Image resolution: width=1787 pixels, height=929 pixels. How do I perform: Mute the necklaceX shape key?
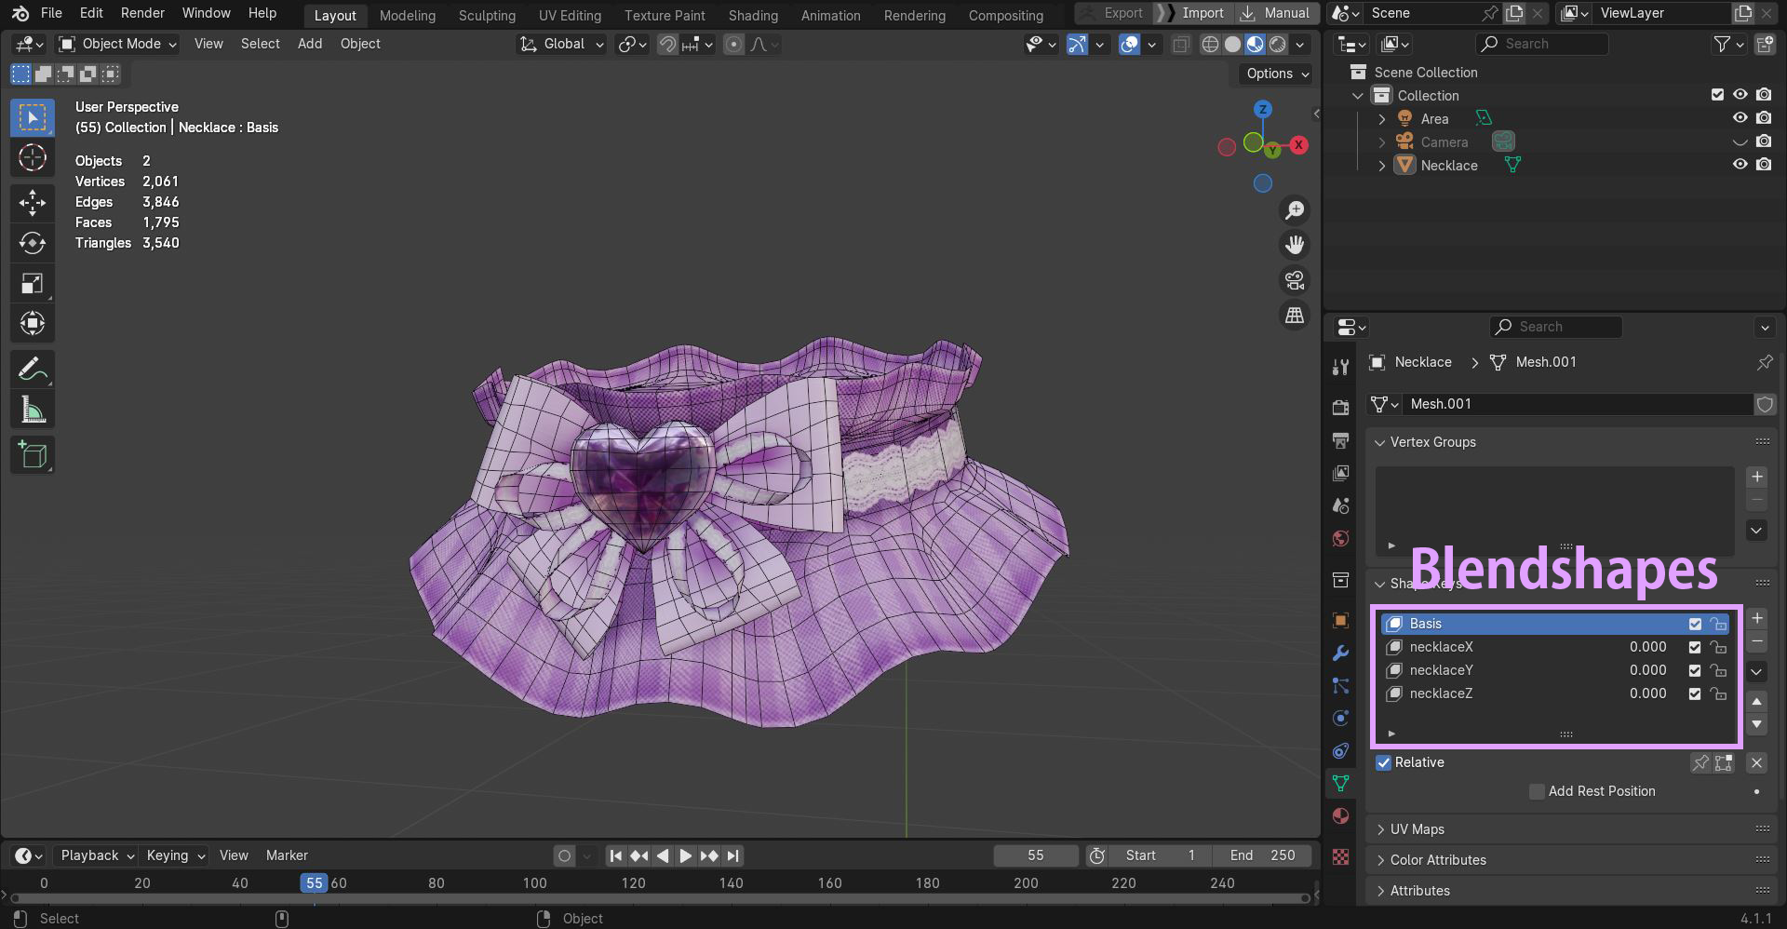pyautogui.click(x=1694, y=647)
